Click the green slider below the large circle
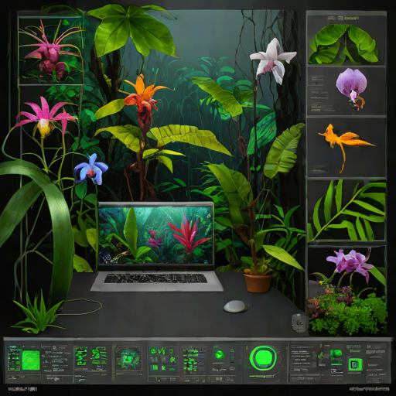The image size is (396, 396). (262, 377)
